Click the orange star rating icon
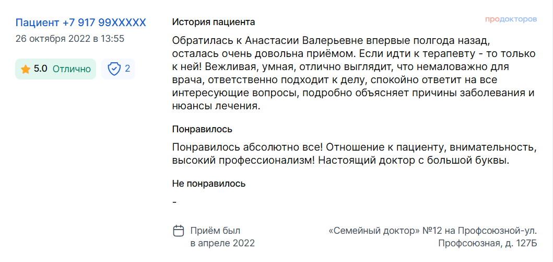 tap(26, 69)
